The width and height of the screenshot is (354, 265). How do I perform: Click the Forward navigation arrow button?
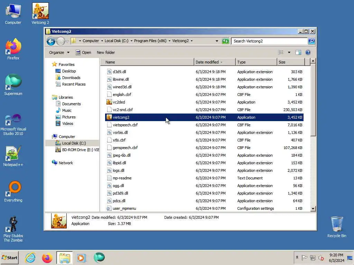(x=60, y=41)
